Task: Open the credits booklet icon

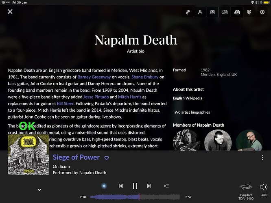Action: 249,12
